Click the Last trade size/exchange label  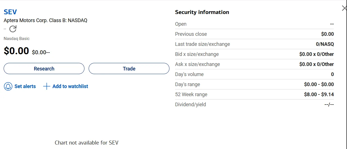tap(202, 44)
